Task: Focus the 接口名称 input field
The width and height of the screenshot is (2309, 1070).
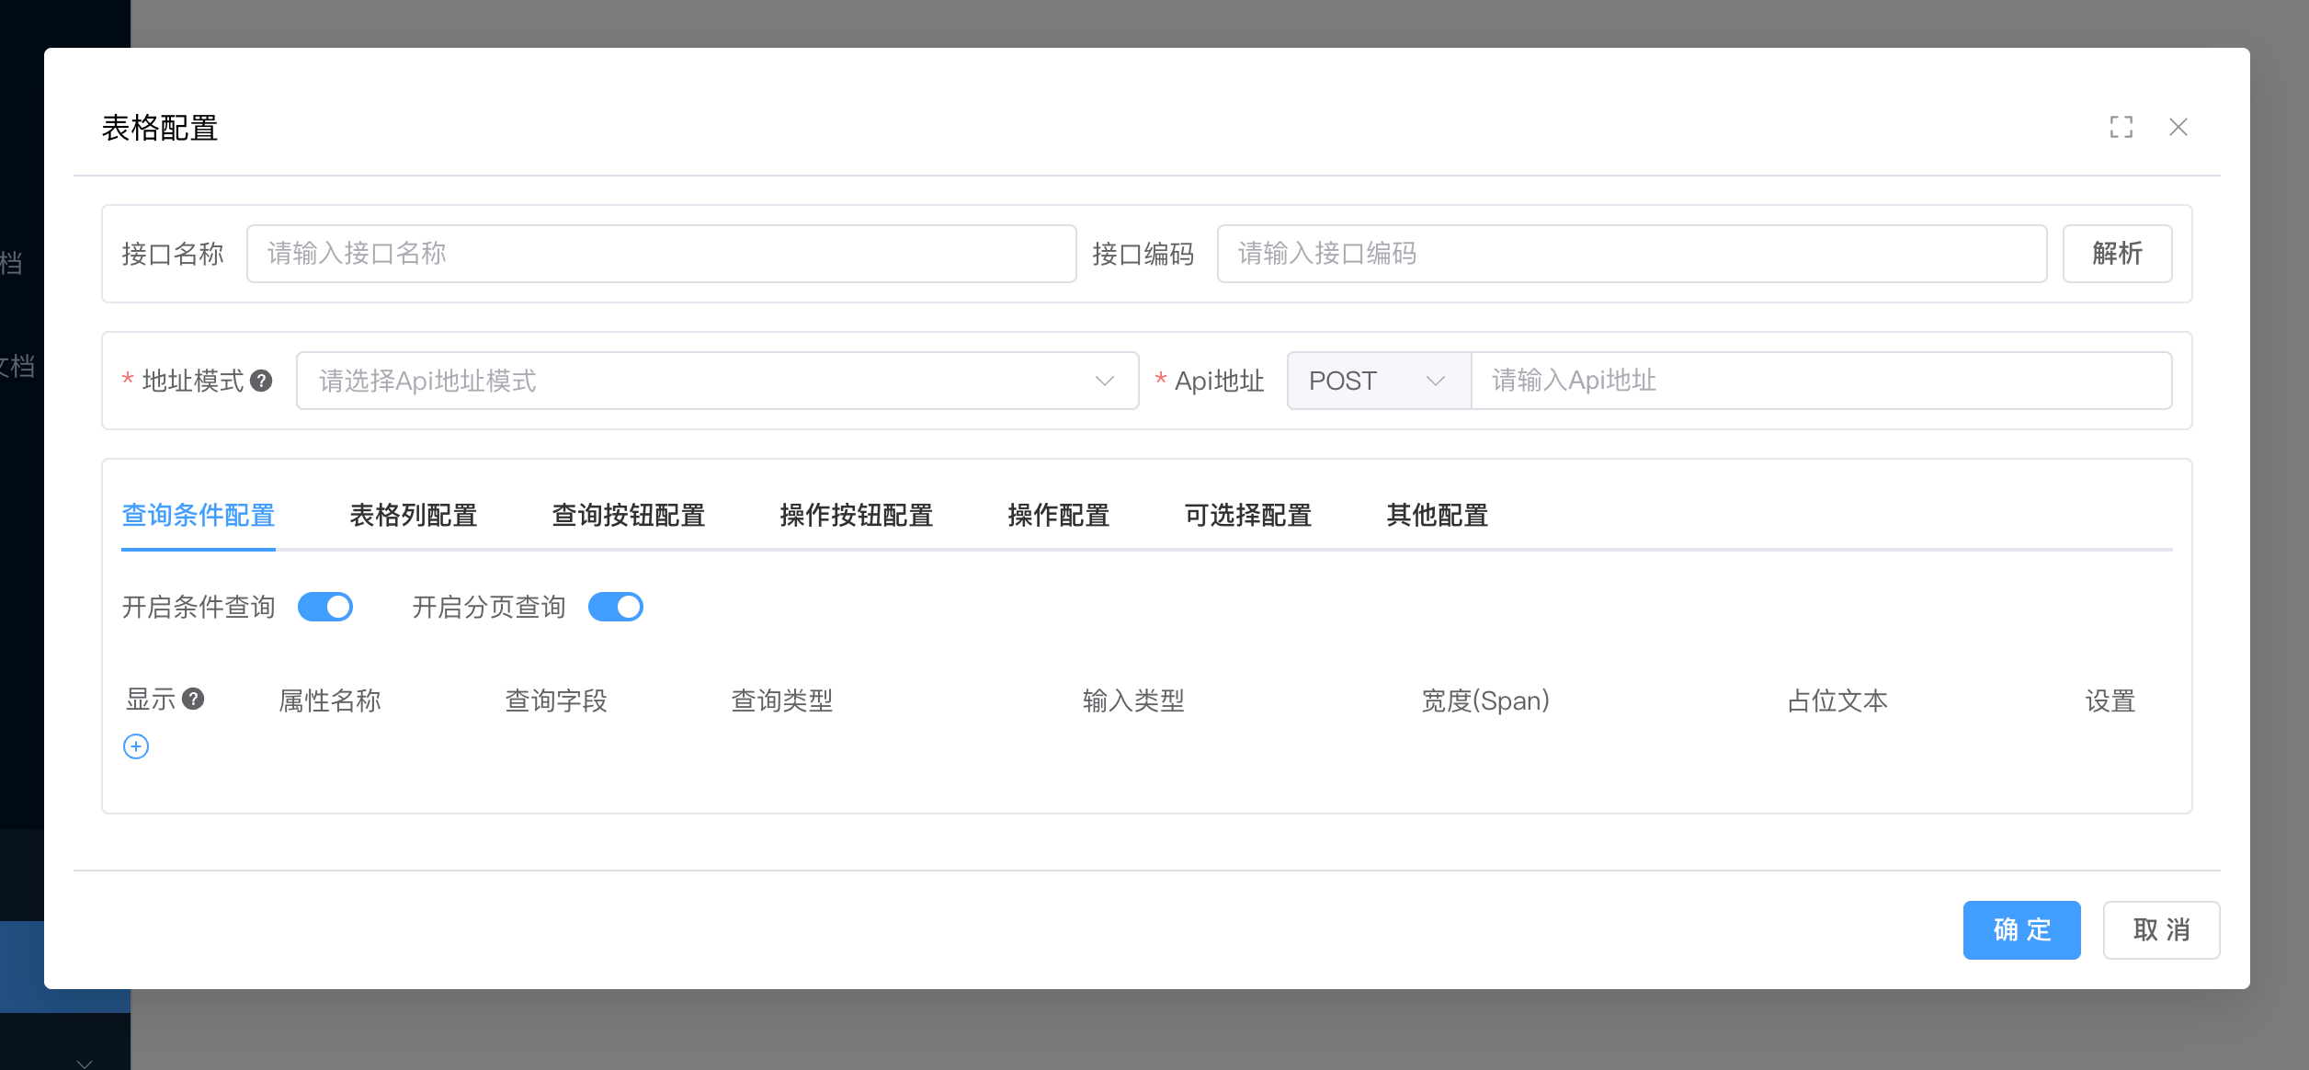Action: point(661,254)
